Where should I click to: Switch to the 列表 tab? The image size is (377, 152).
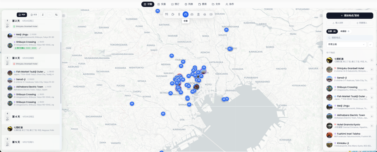pos(189,4)
